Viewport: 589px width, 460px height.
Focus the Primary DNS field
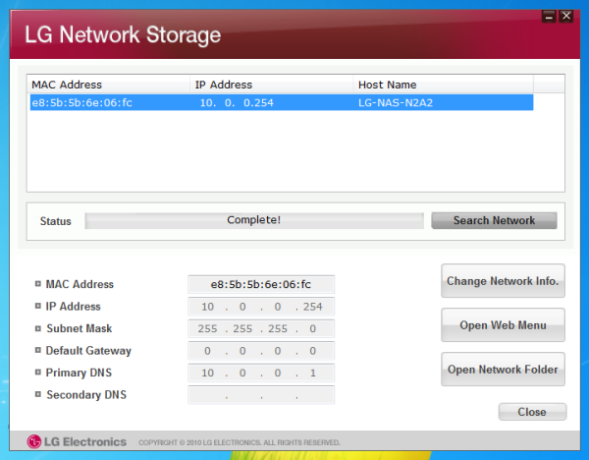tap(261, 373)
